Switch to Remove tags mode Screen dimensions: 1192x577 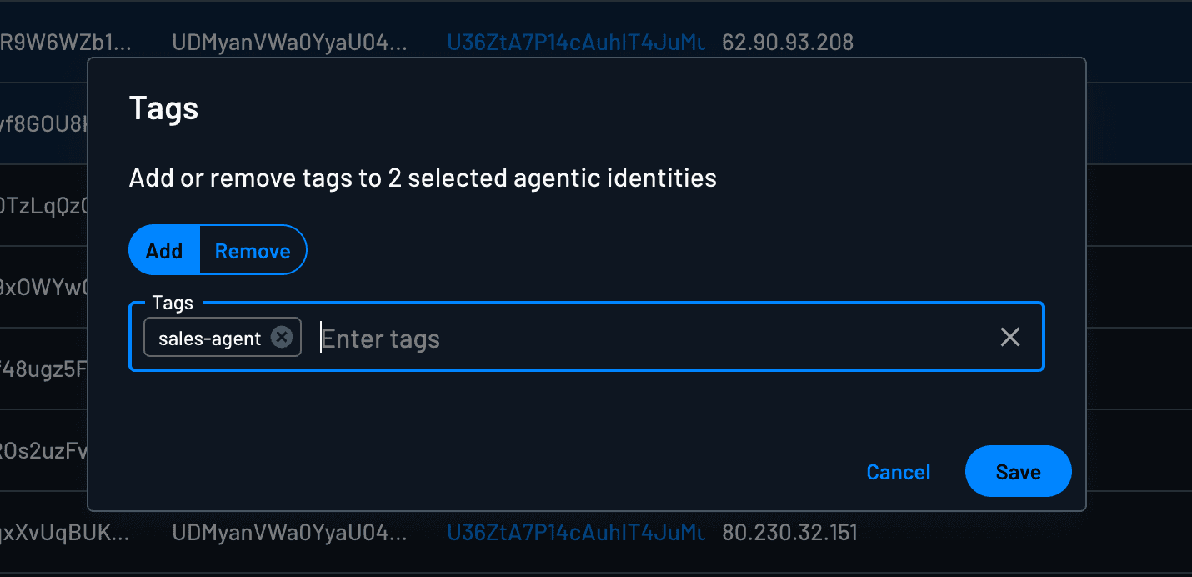pos(252,249)
